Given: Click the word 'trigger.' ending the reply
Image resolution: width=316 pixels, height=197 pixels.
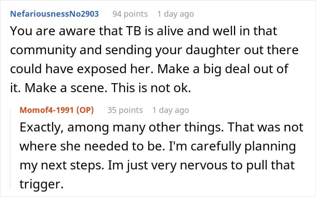Looking at the screenshot, I should 42,184.
